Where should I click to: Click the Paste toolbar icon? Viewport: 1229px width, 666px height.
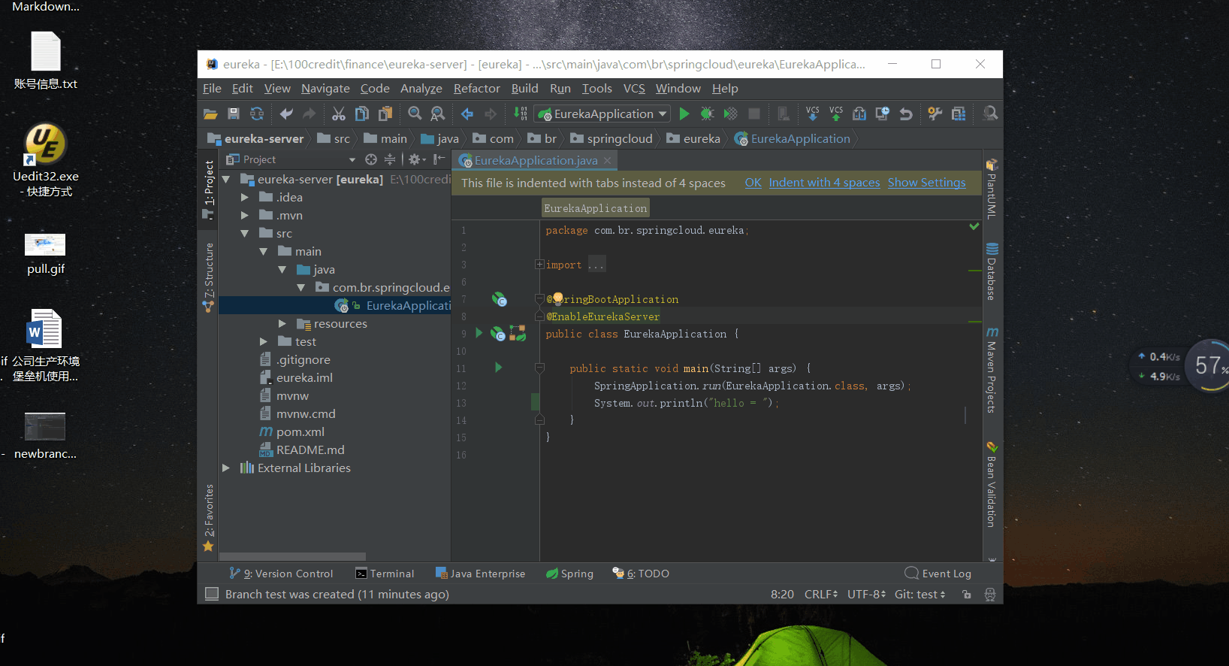click(385, 114)
